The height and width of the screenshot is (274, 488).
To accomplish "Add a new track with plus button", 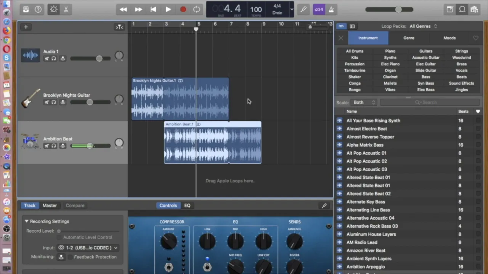I will [26, 27].
